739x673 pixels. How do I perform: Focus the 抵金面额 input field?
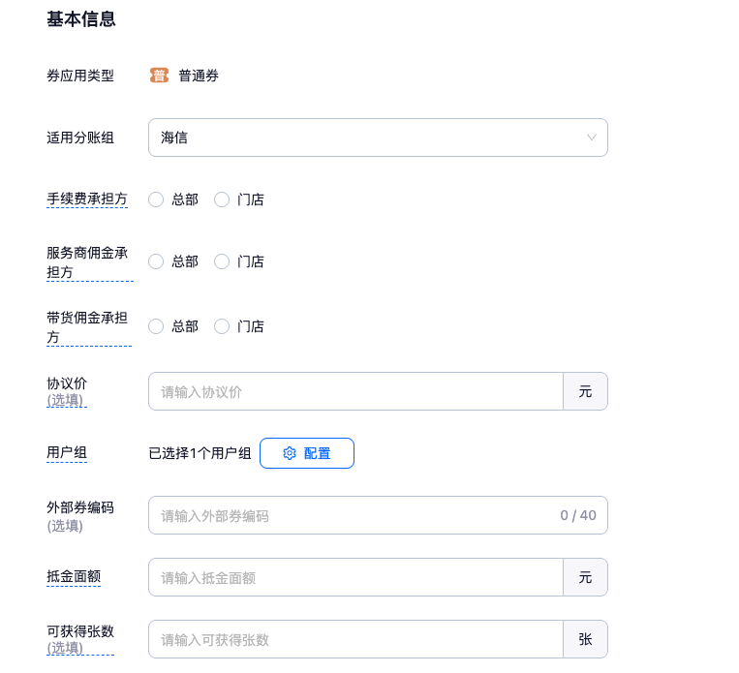354,577
